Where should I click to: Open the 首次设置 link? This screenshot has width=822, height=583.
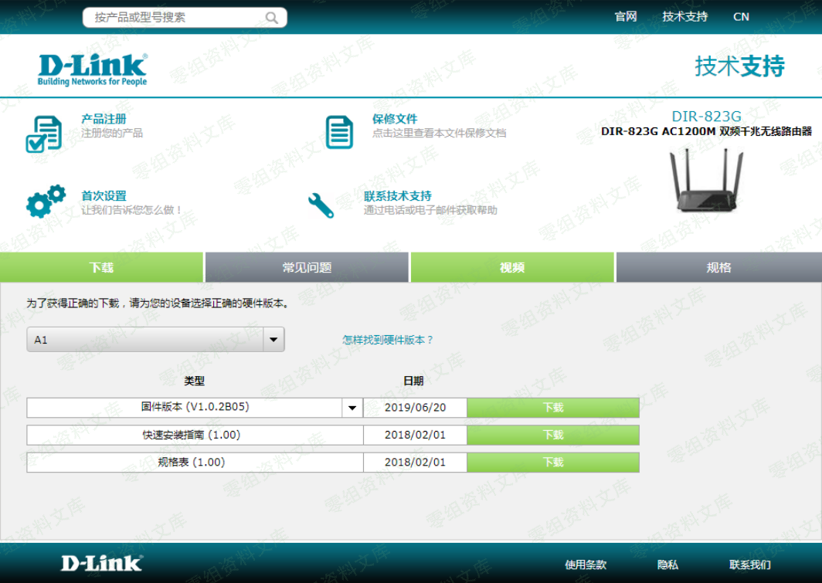pyautogui.click(x=104, y=196)
